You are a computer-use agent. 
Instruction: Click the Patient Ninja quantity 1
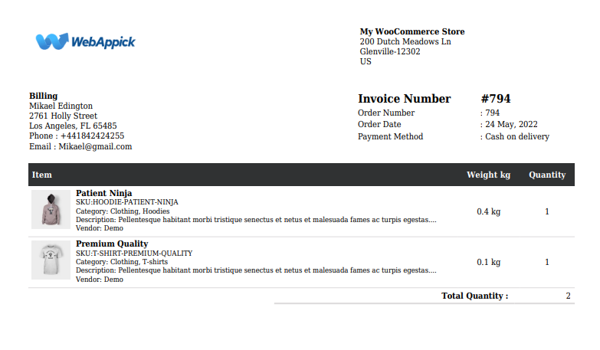[x=547, y=211]
